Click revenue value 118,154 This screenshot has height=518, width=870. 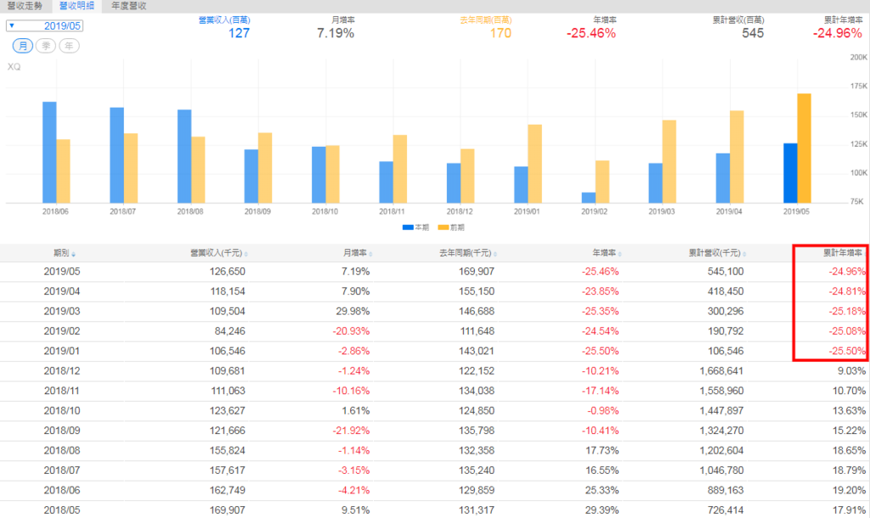pos(228,292)
